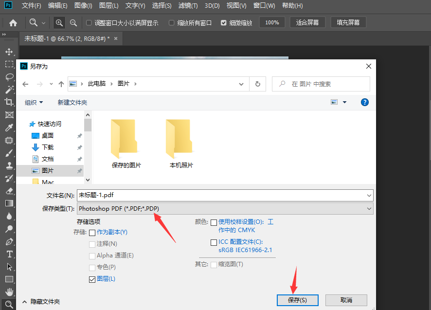
Task: Choose the Zoom Out magnifier icon
Action: (x=73, y=22)
